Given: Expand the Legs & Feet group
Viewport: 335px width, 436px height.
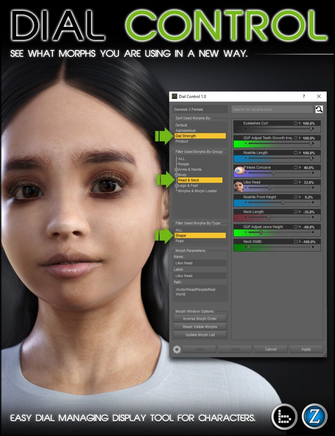Looking at the screenshot, I should click(177, 186).
